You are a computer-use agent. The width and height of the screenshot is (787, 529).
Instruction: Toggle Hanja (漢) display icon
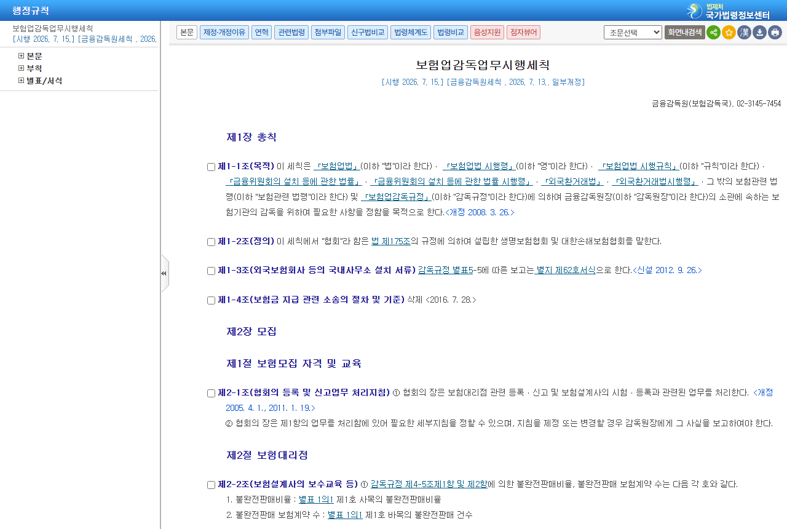click(x=744, y=33)
